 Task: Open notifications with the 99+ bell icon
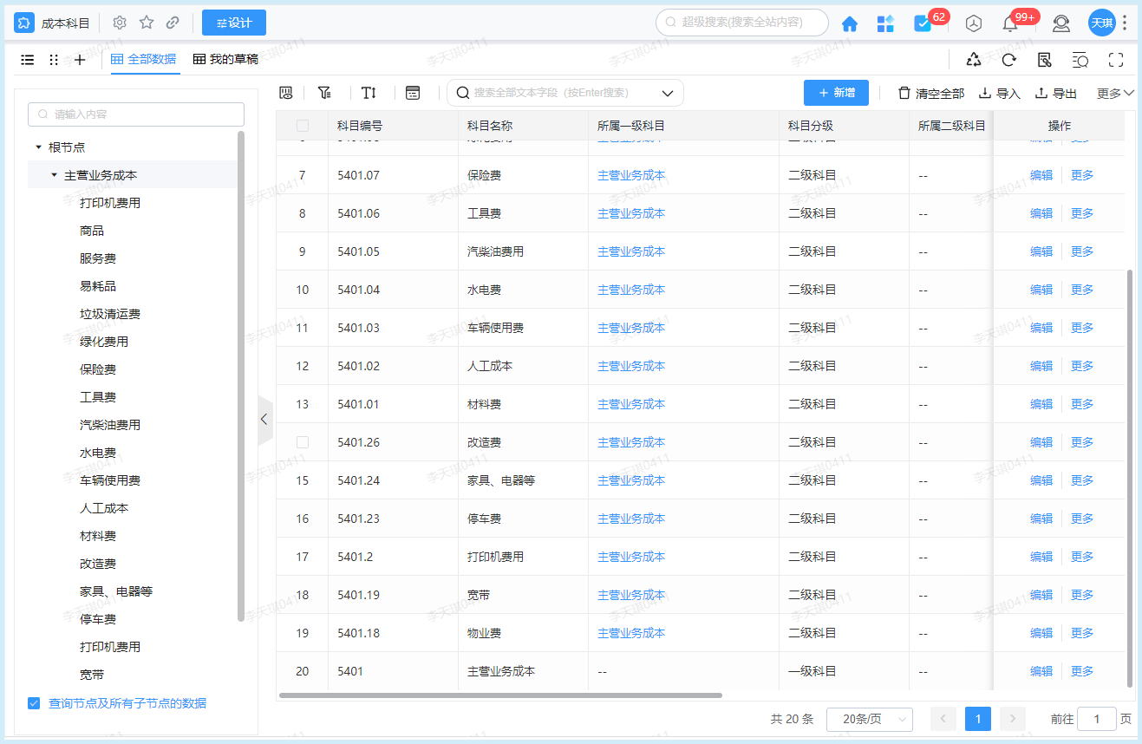click(1009, 23)
